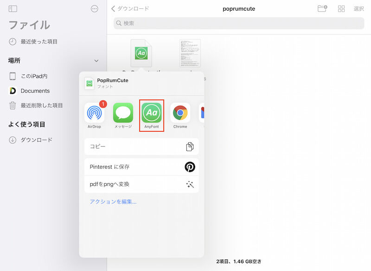The height and width of the screenshot is (271, 371).
Task: Select このiPad内 location
Action: point(28,76)
